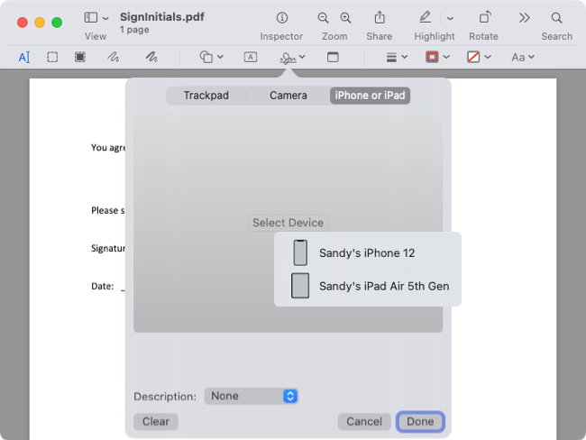Click the Zoom out magnifier
Viewport: 586px width, 440px height.
coord(323,17)
